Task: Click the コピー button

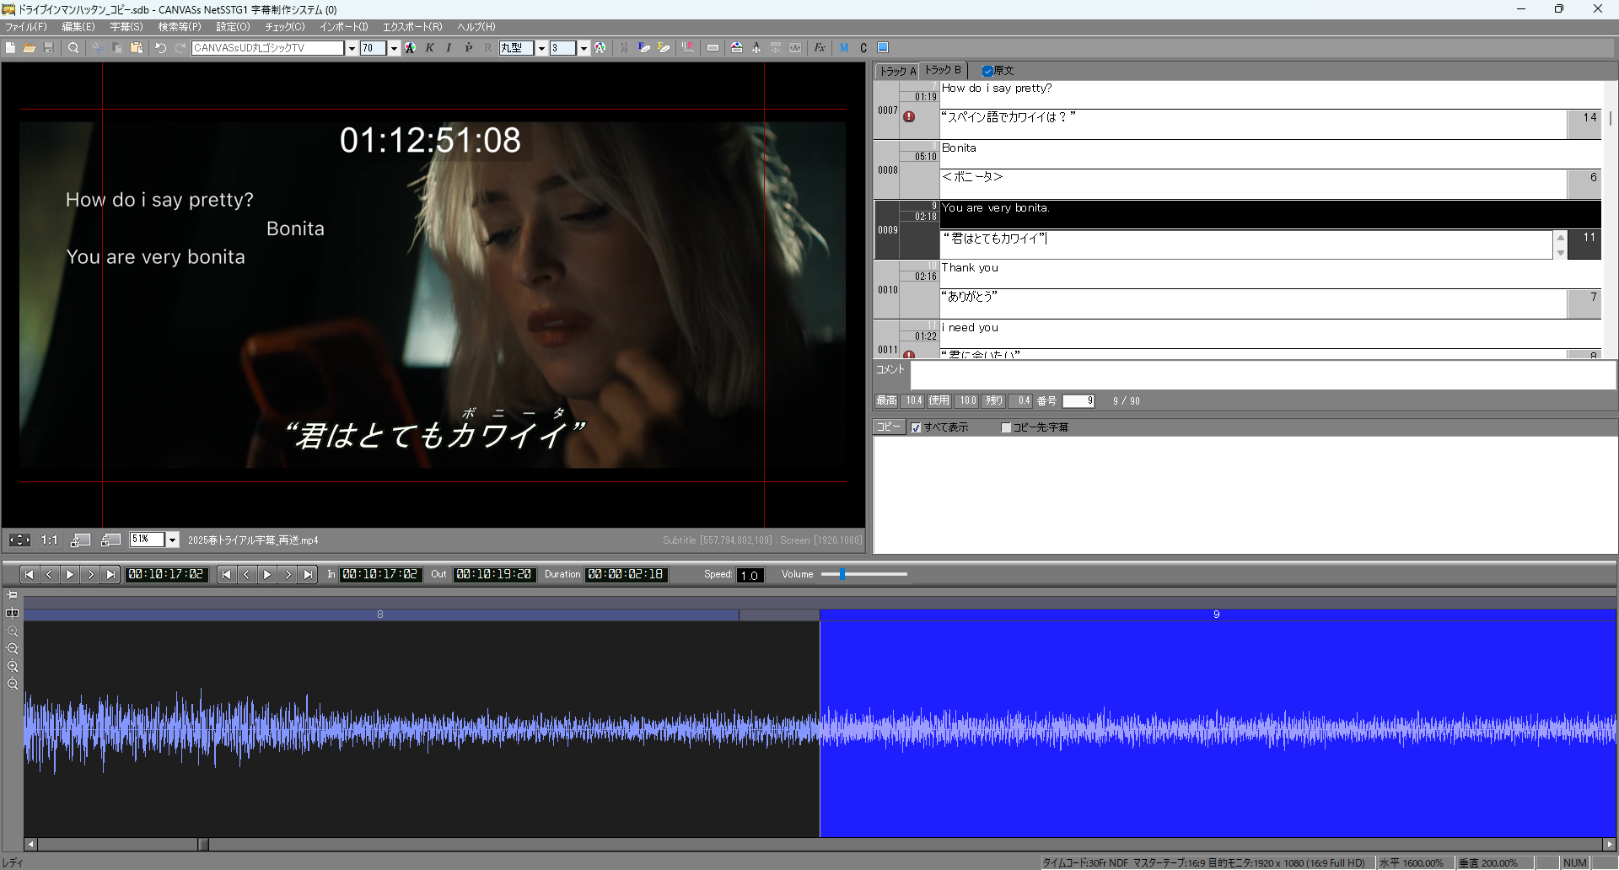Action: [x=889, y=427]
